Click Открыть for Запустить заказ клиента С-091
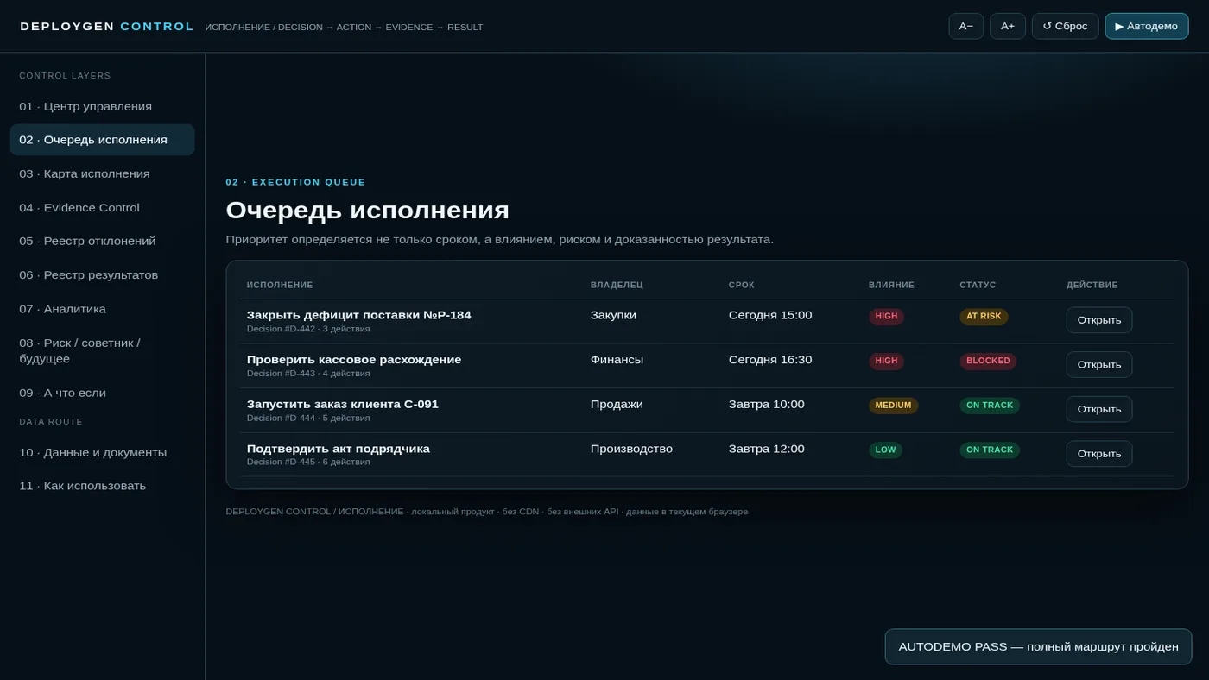Viewport: 1209px width, 680px height. 1098,409
